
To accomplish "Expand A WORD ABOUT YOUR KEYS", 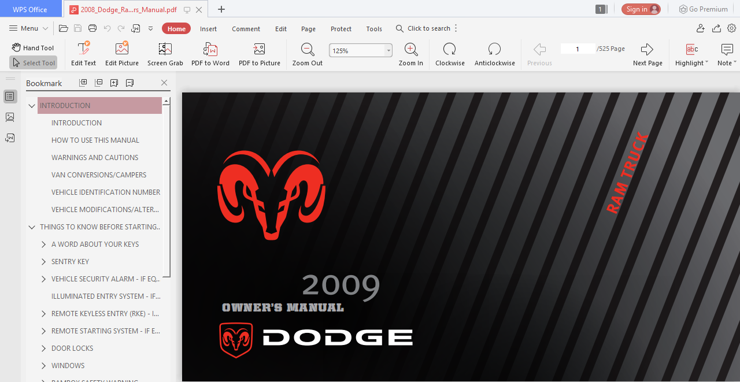I will pos(44,244).
